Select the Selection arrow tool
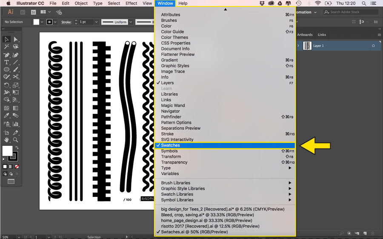383x239 pixels. (x=6, y=39)
